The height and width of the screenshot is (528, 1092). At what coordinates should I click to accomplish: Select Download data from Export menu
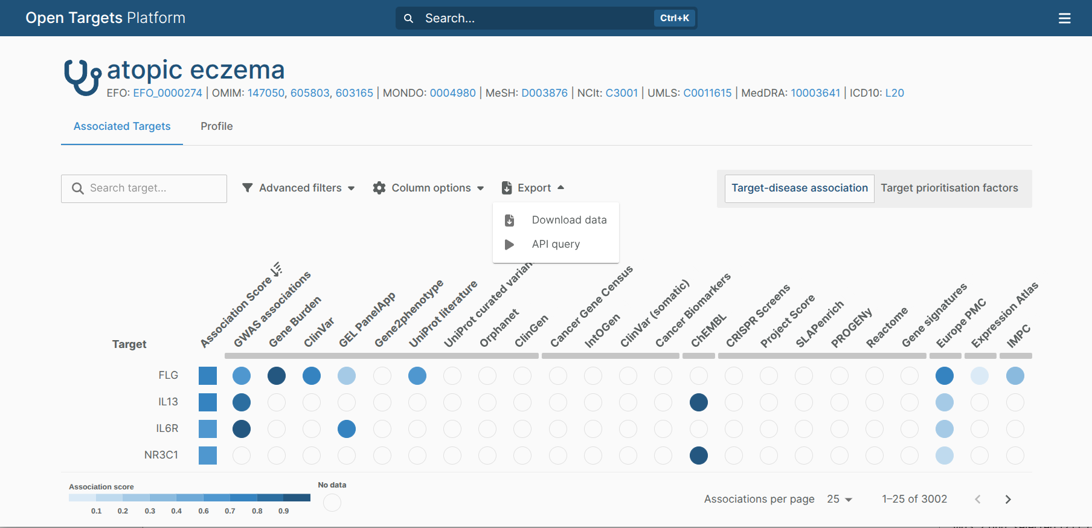pos(569,220)
